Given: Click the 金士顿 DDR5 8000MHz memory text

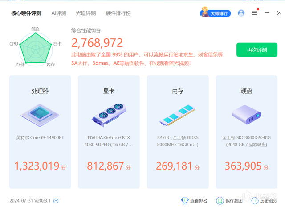Looking at the screenshot, I should 178,141.
